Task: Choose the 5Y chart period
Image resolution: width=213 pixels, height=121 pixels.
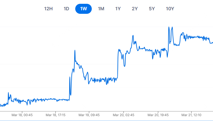Action: 152,9
